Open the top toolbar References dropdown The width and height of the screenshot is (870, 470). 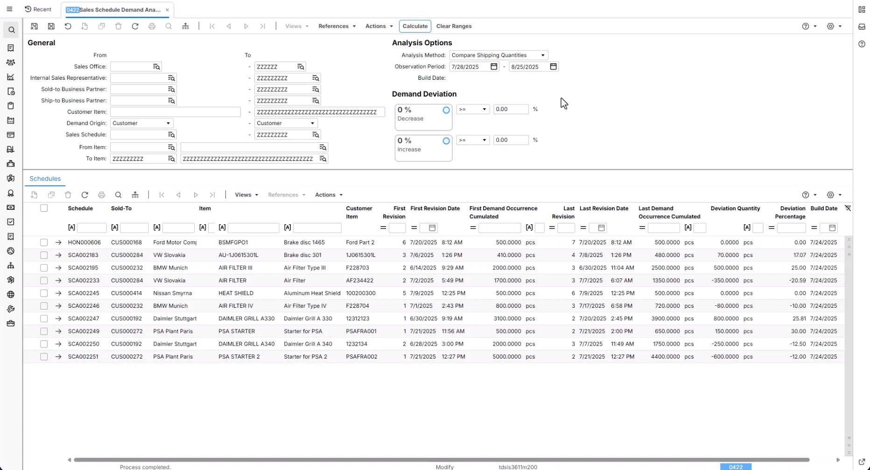click(337, 26)
